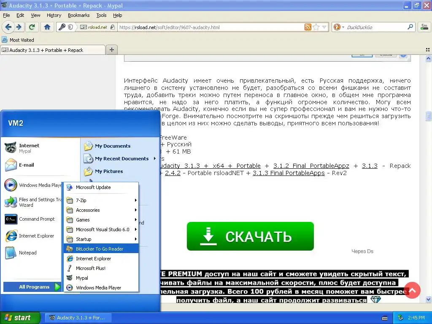Viewport: 432px width, 324px height.
Task: Launch Internet Explorer from left Start panel
Action: (32, 236)
